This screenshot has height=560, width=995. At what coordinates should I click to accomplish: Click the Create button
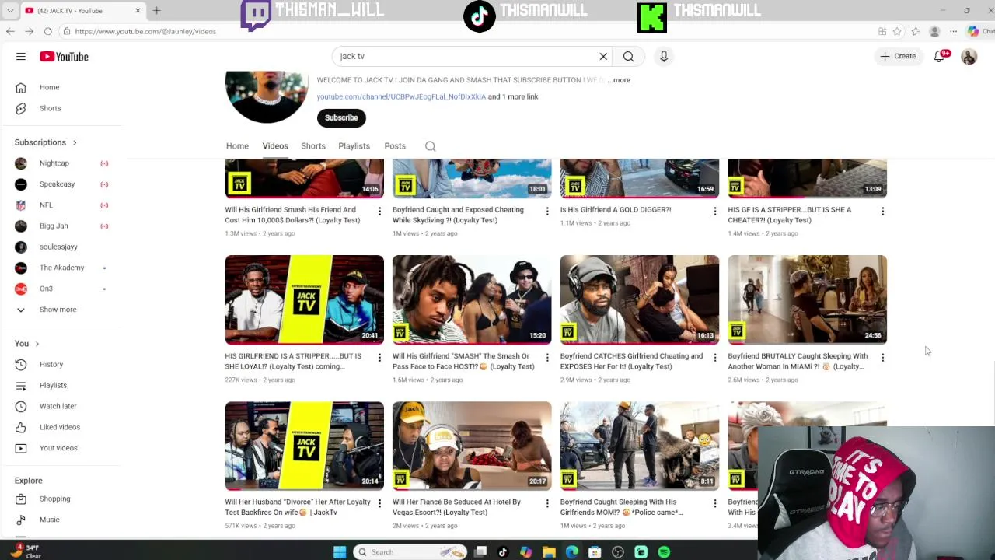click(x=898, y=56)
